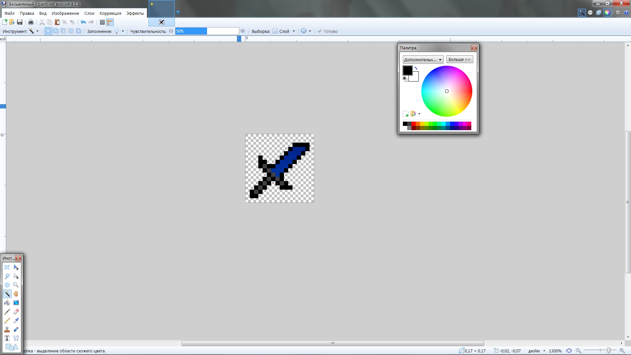Open the Слои menu
631x355 pixels.
coord(89,13)
